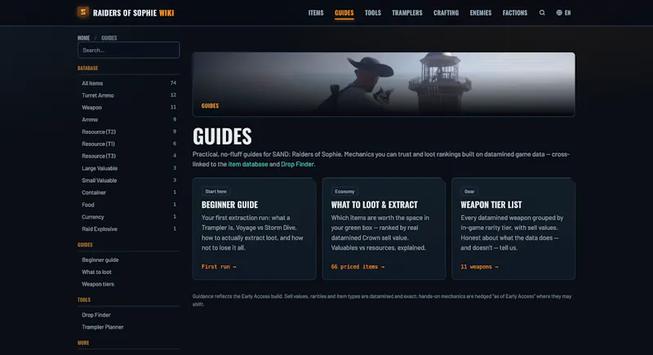Open Drop Finder in sidebar tools
Image resolution: width=653 pixels, height=355 pixels.
click(96, 315)
